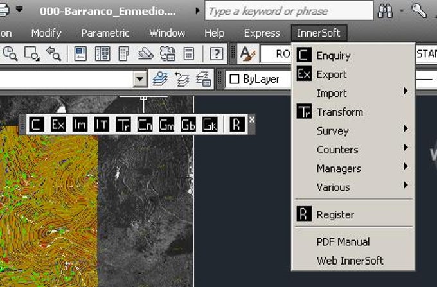Click the keyword search input field
The height and width of the screenshot is (287, 437).
point(289,11)
